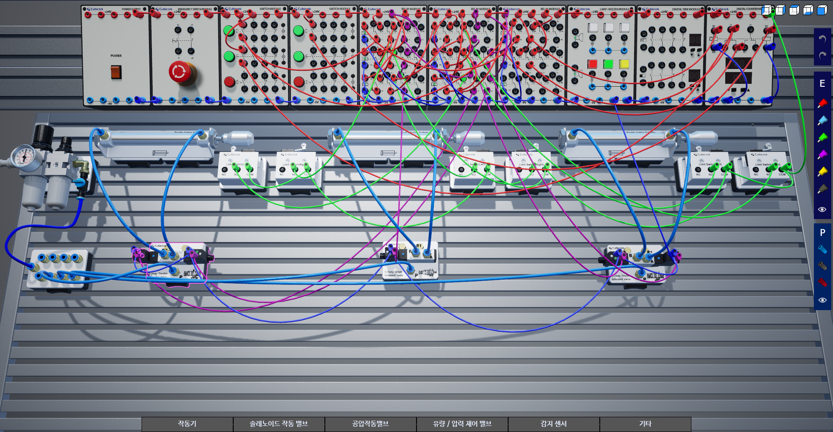
Task: Toggle the POWER supply rocker switch
Action: click(x=116, y=72)
